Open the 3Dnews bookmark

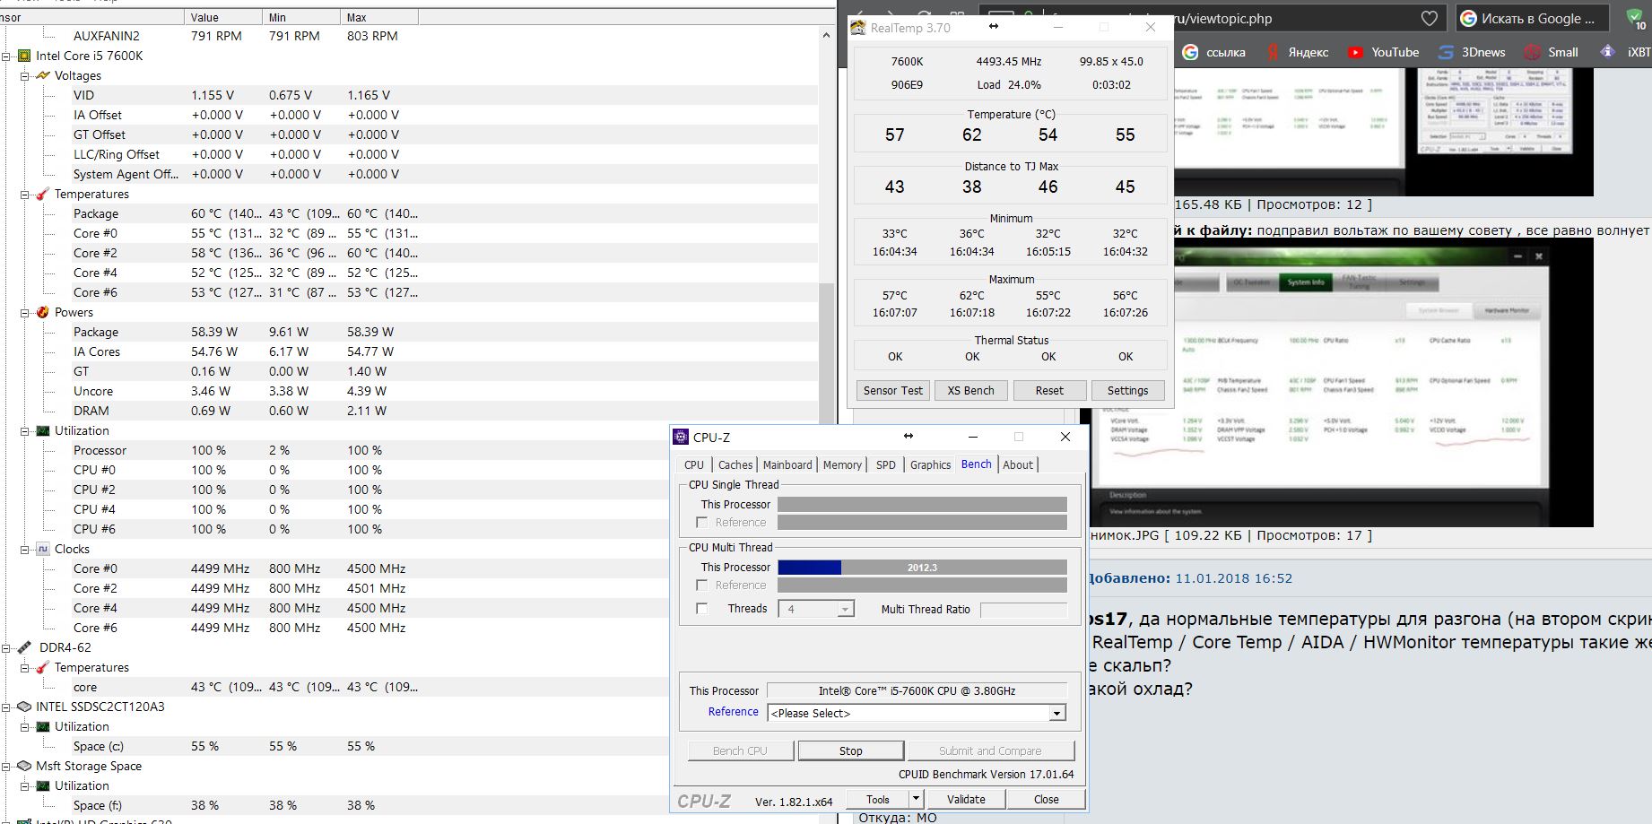tap(1472, 52)
